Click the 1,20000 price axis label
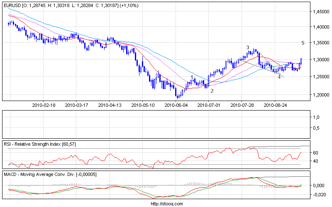This screenshot has width=332, height=207. (x=321, y=95)
